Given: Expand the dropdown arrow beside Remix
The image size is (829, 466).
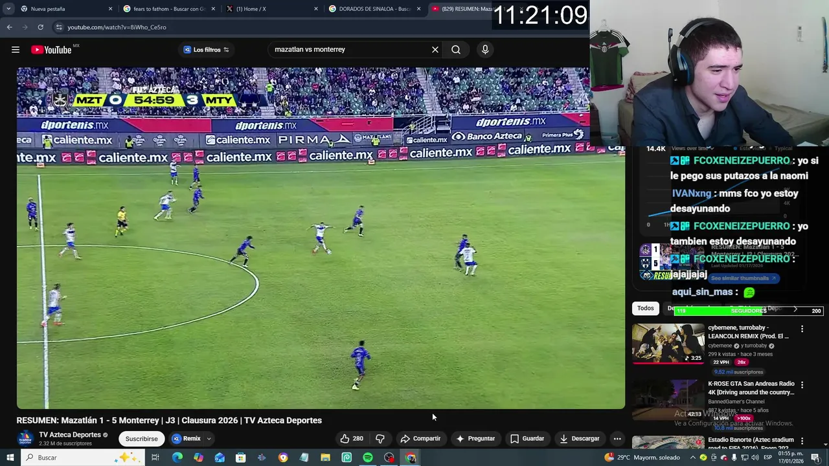Looking at the screenshot, I should (x=209, y=439).
